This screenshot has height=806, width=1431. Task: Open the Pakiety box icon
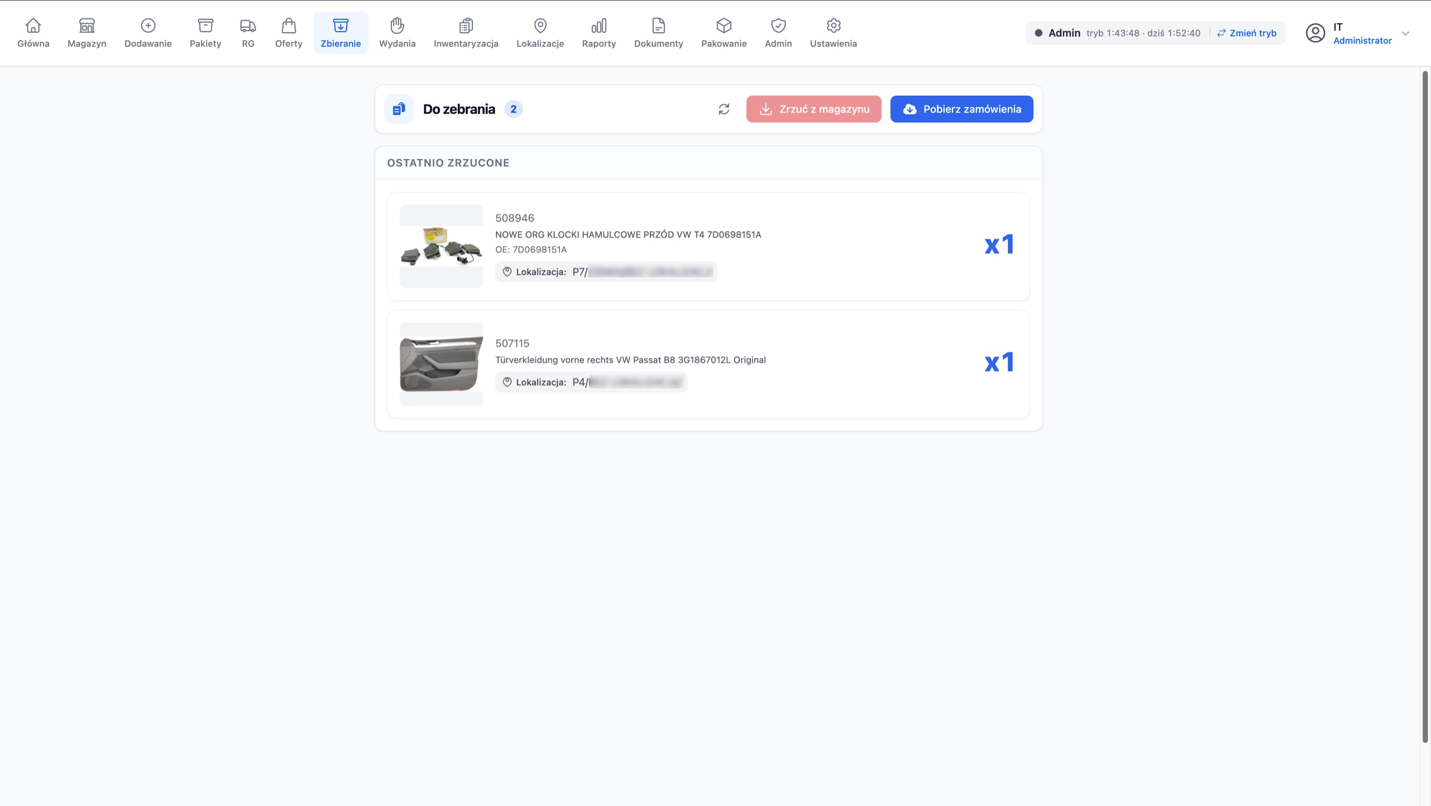(x=205, y=26)
